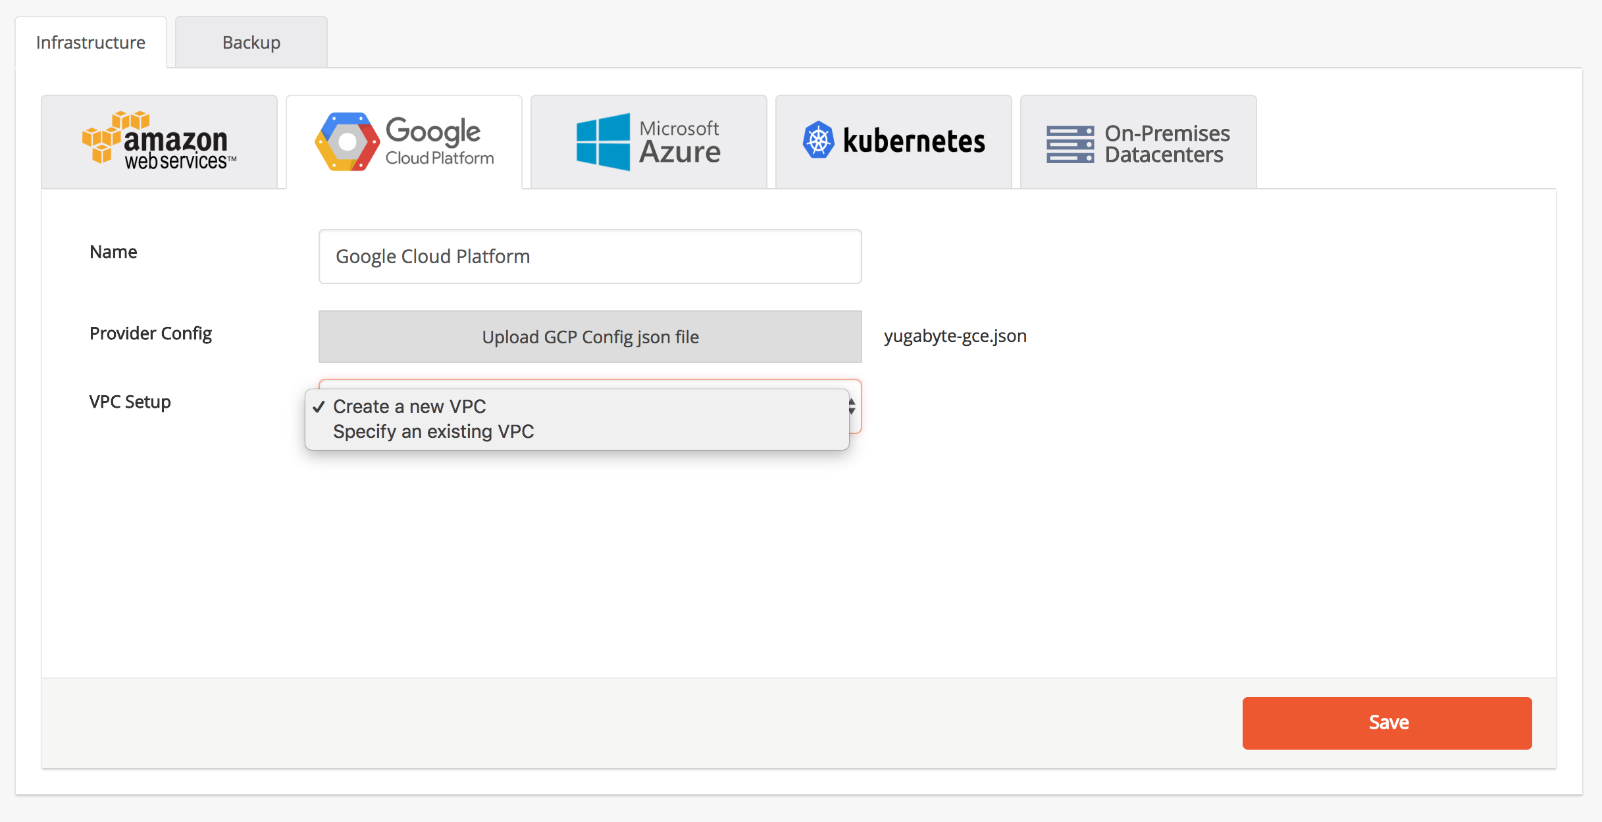Switch to Microsoft Azure provider text
The height and width of the screenshot is (822, 1602).
coord(680,141)
